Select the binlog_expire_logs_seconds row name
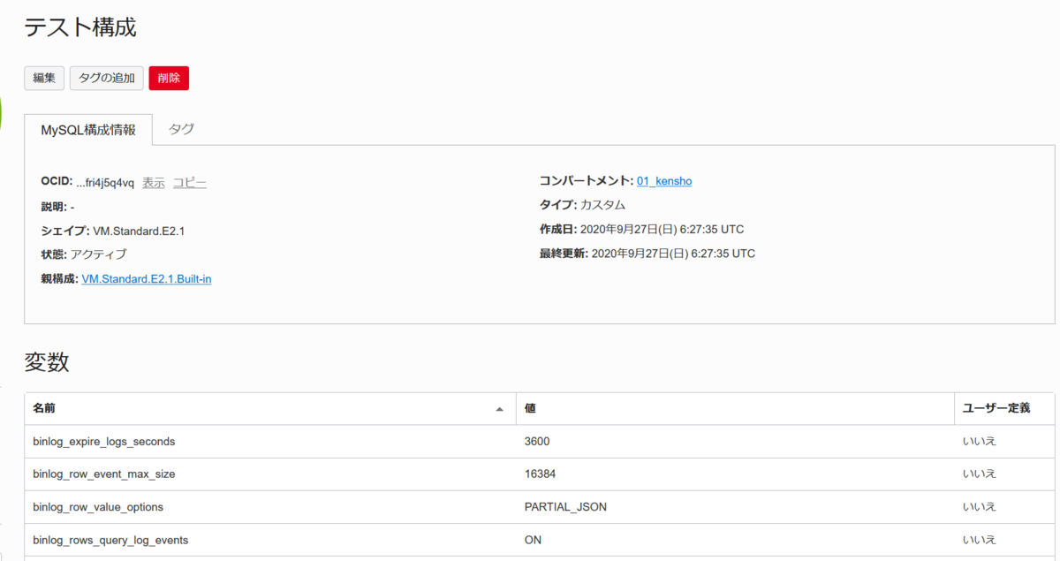The image size is (1060, 561). [x=104, y=441]
